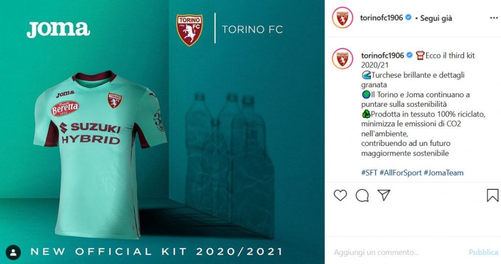Click torinofc1906 username in post header
The height and width of the screenshot is (264, 501).
click(382, 18)
